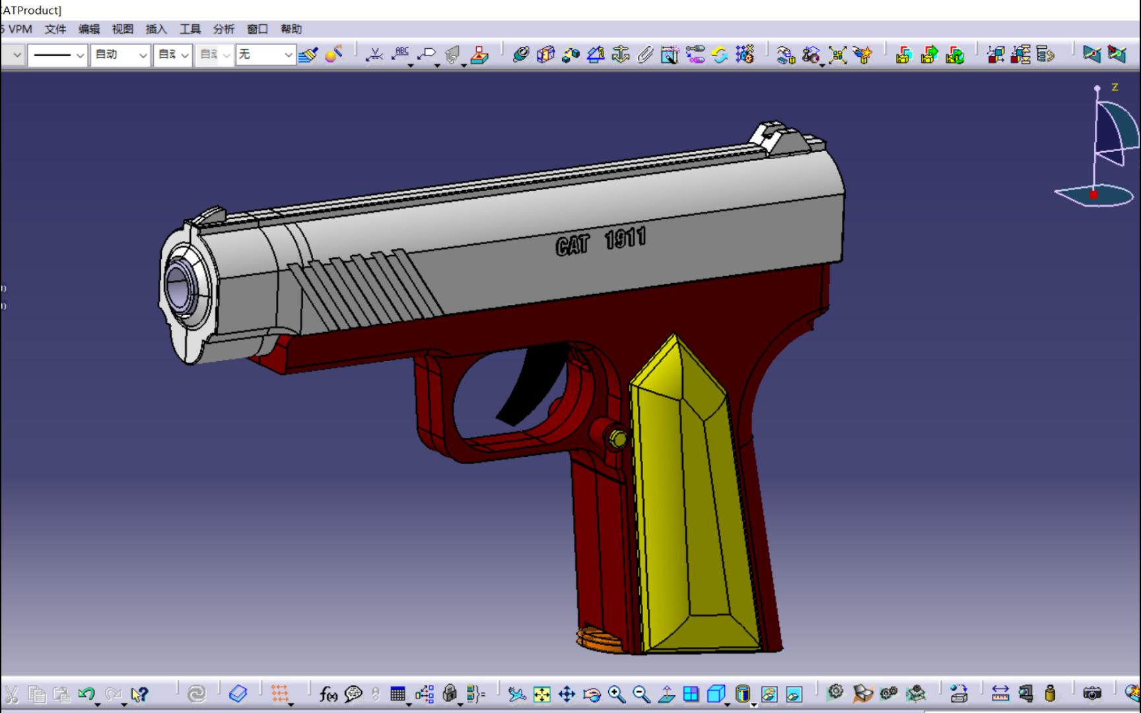Expand the 无 layer dropdown

click(265, 55)
